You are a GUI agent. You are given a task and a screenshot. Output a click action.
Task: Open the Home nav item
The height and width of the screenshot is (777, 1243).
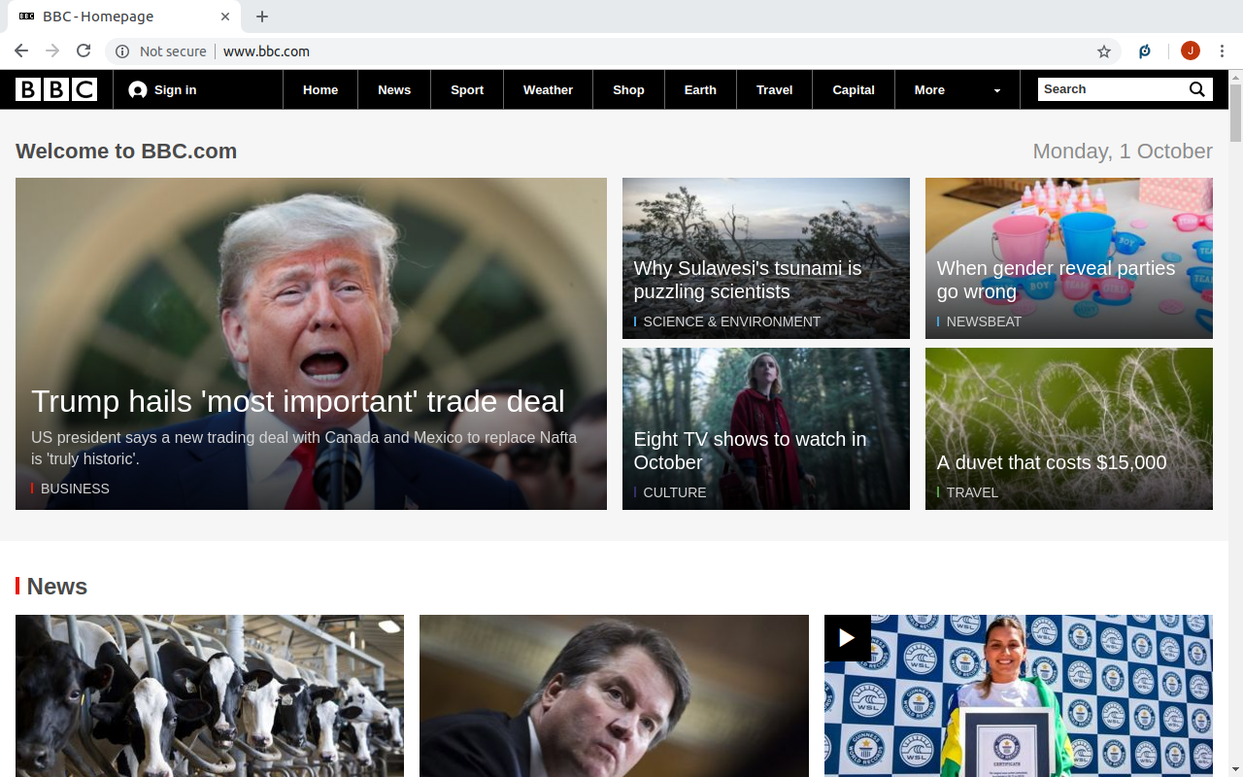pyautogui.click(x=320, y=89)
